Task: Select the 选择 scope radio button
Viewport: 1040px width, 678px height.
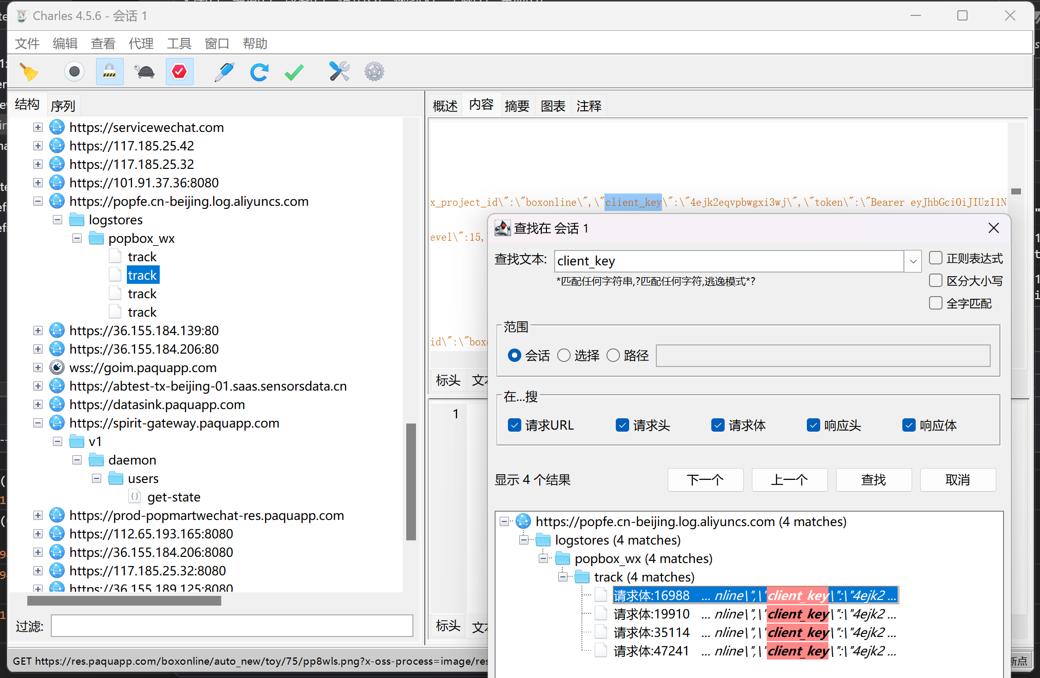Action: click(564, 355)
